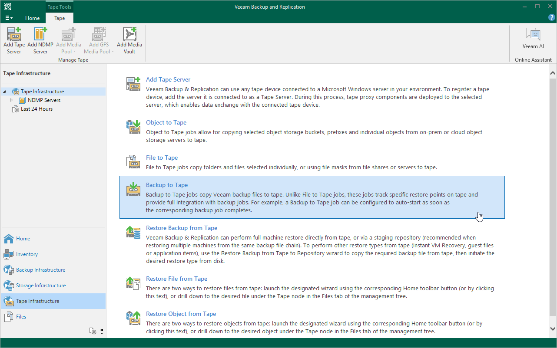Click the Restore Backup from Tape icon
Image resolution: width=557 pixels, height=348 pixels.
(x=133, y=232)
